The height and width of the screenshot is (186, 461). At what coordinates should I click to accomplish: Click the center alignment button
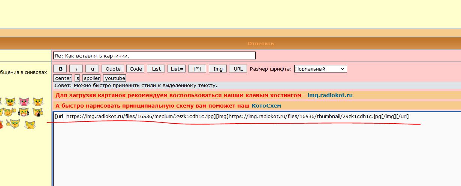[63, 78]
